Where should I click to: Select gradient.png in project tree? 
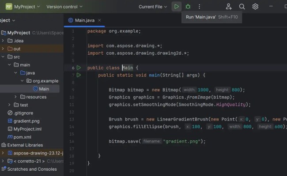[26, 121]
